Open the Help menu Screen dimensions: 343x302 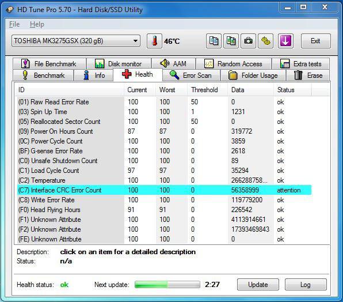(37, 24)
